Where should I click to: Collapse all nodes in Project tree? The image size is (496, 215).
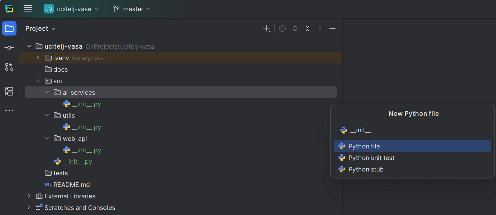(x=307, y=28)
